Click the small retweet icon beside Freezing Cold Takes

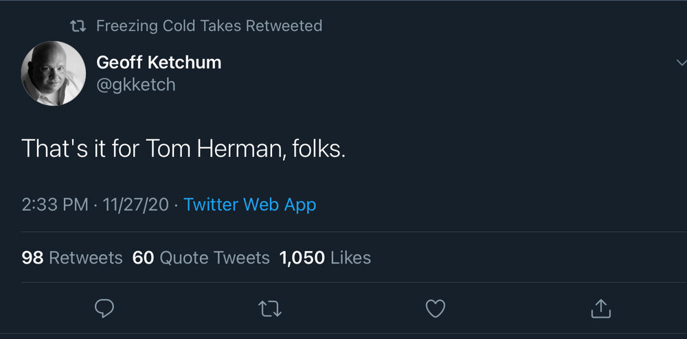(x=79, y=27)
